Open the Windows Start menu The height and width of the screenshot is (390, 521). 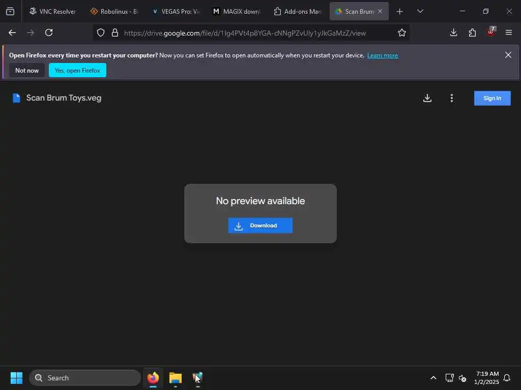[16, 378]
